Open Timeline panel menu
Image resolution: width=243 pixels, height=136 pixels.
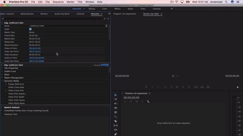(150, 93)
